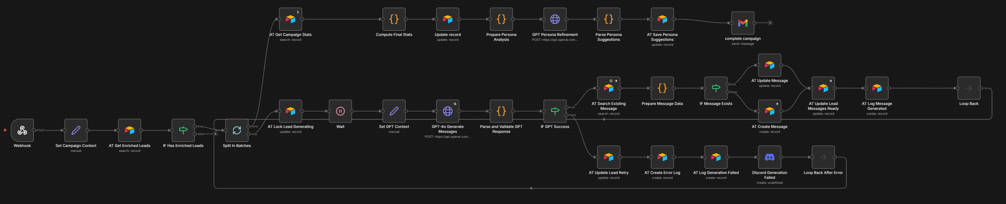Select the AT Create Error Log node
1006x204 pixels.
(x=662, y=157)
